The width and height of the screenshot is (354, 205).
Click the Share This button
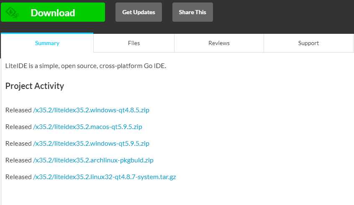[x=192, y=12]
